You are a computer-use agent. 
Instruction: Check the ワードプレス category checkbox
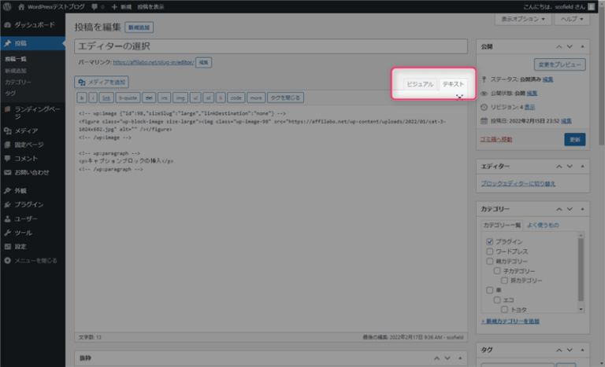pyautogui.click(x=490, y=251)
